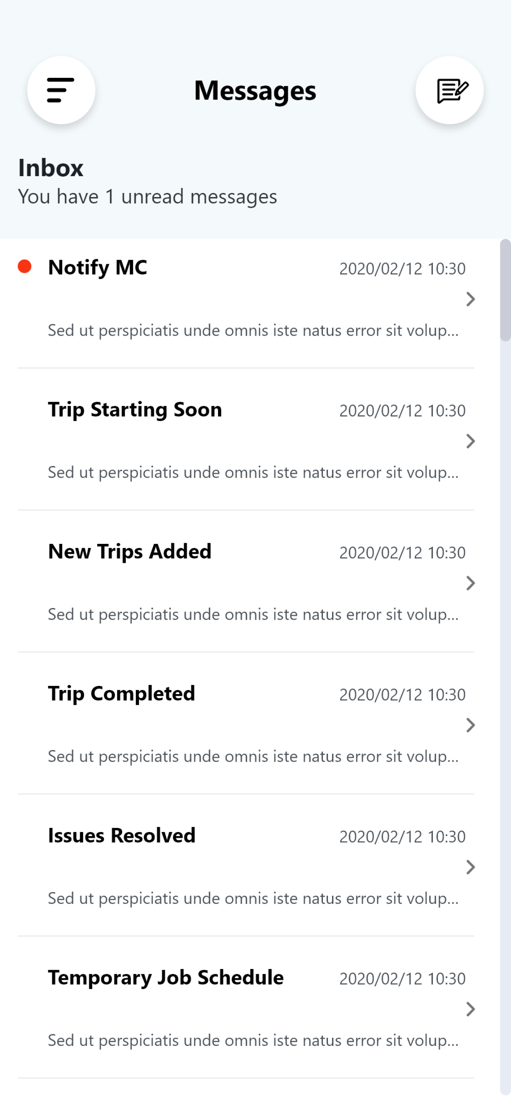
Task: Click the Issues Resolved chevron arrow
Action: 471,868
